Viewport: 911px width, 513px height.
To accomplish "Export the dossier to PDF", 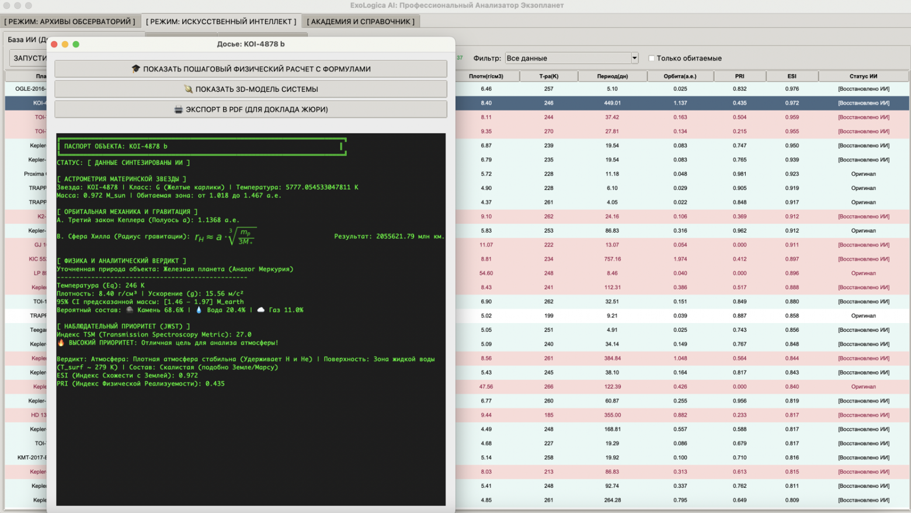I will (x=251, y=109).
